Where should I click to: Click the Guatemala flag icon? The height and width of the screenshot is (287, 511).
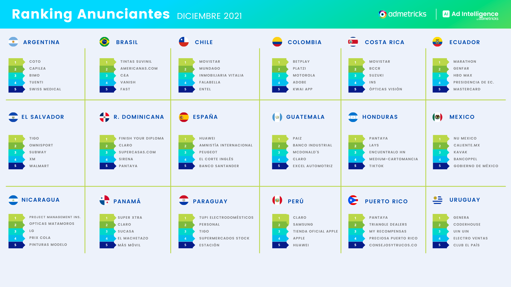click(277, 117)
